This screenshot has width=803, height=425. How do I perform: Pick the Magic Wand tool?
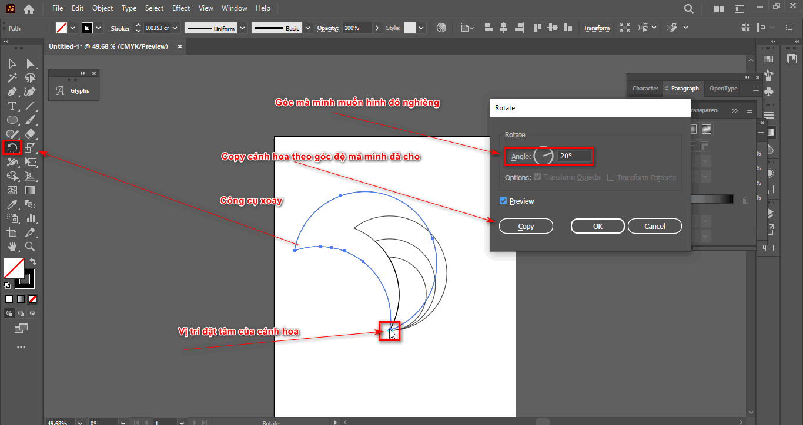(x=12, y=77)
